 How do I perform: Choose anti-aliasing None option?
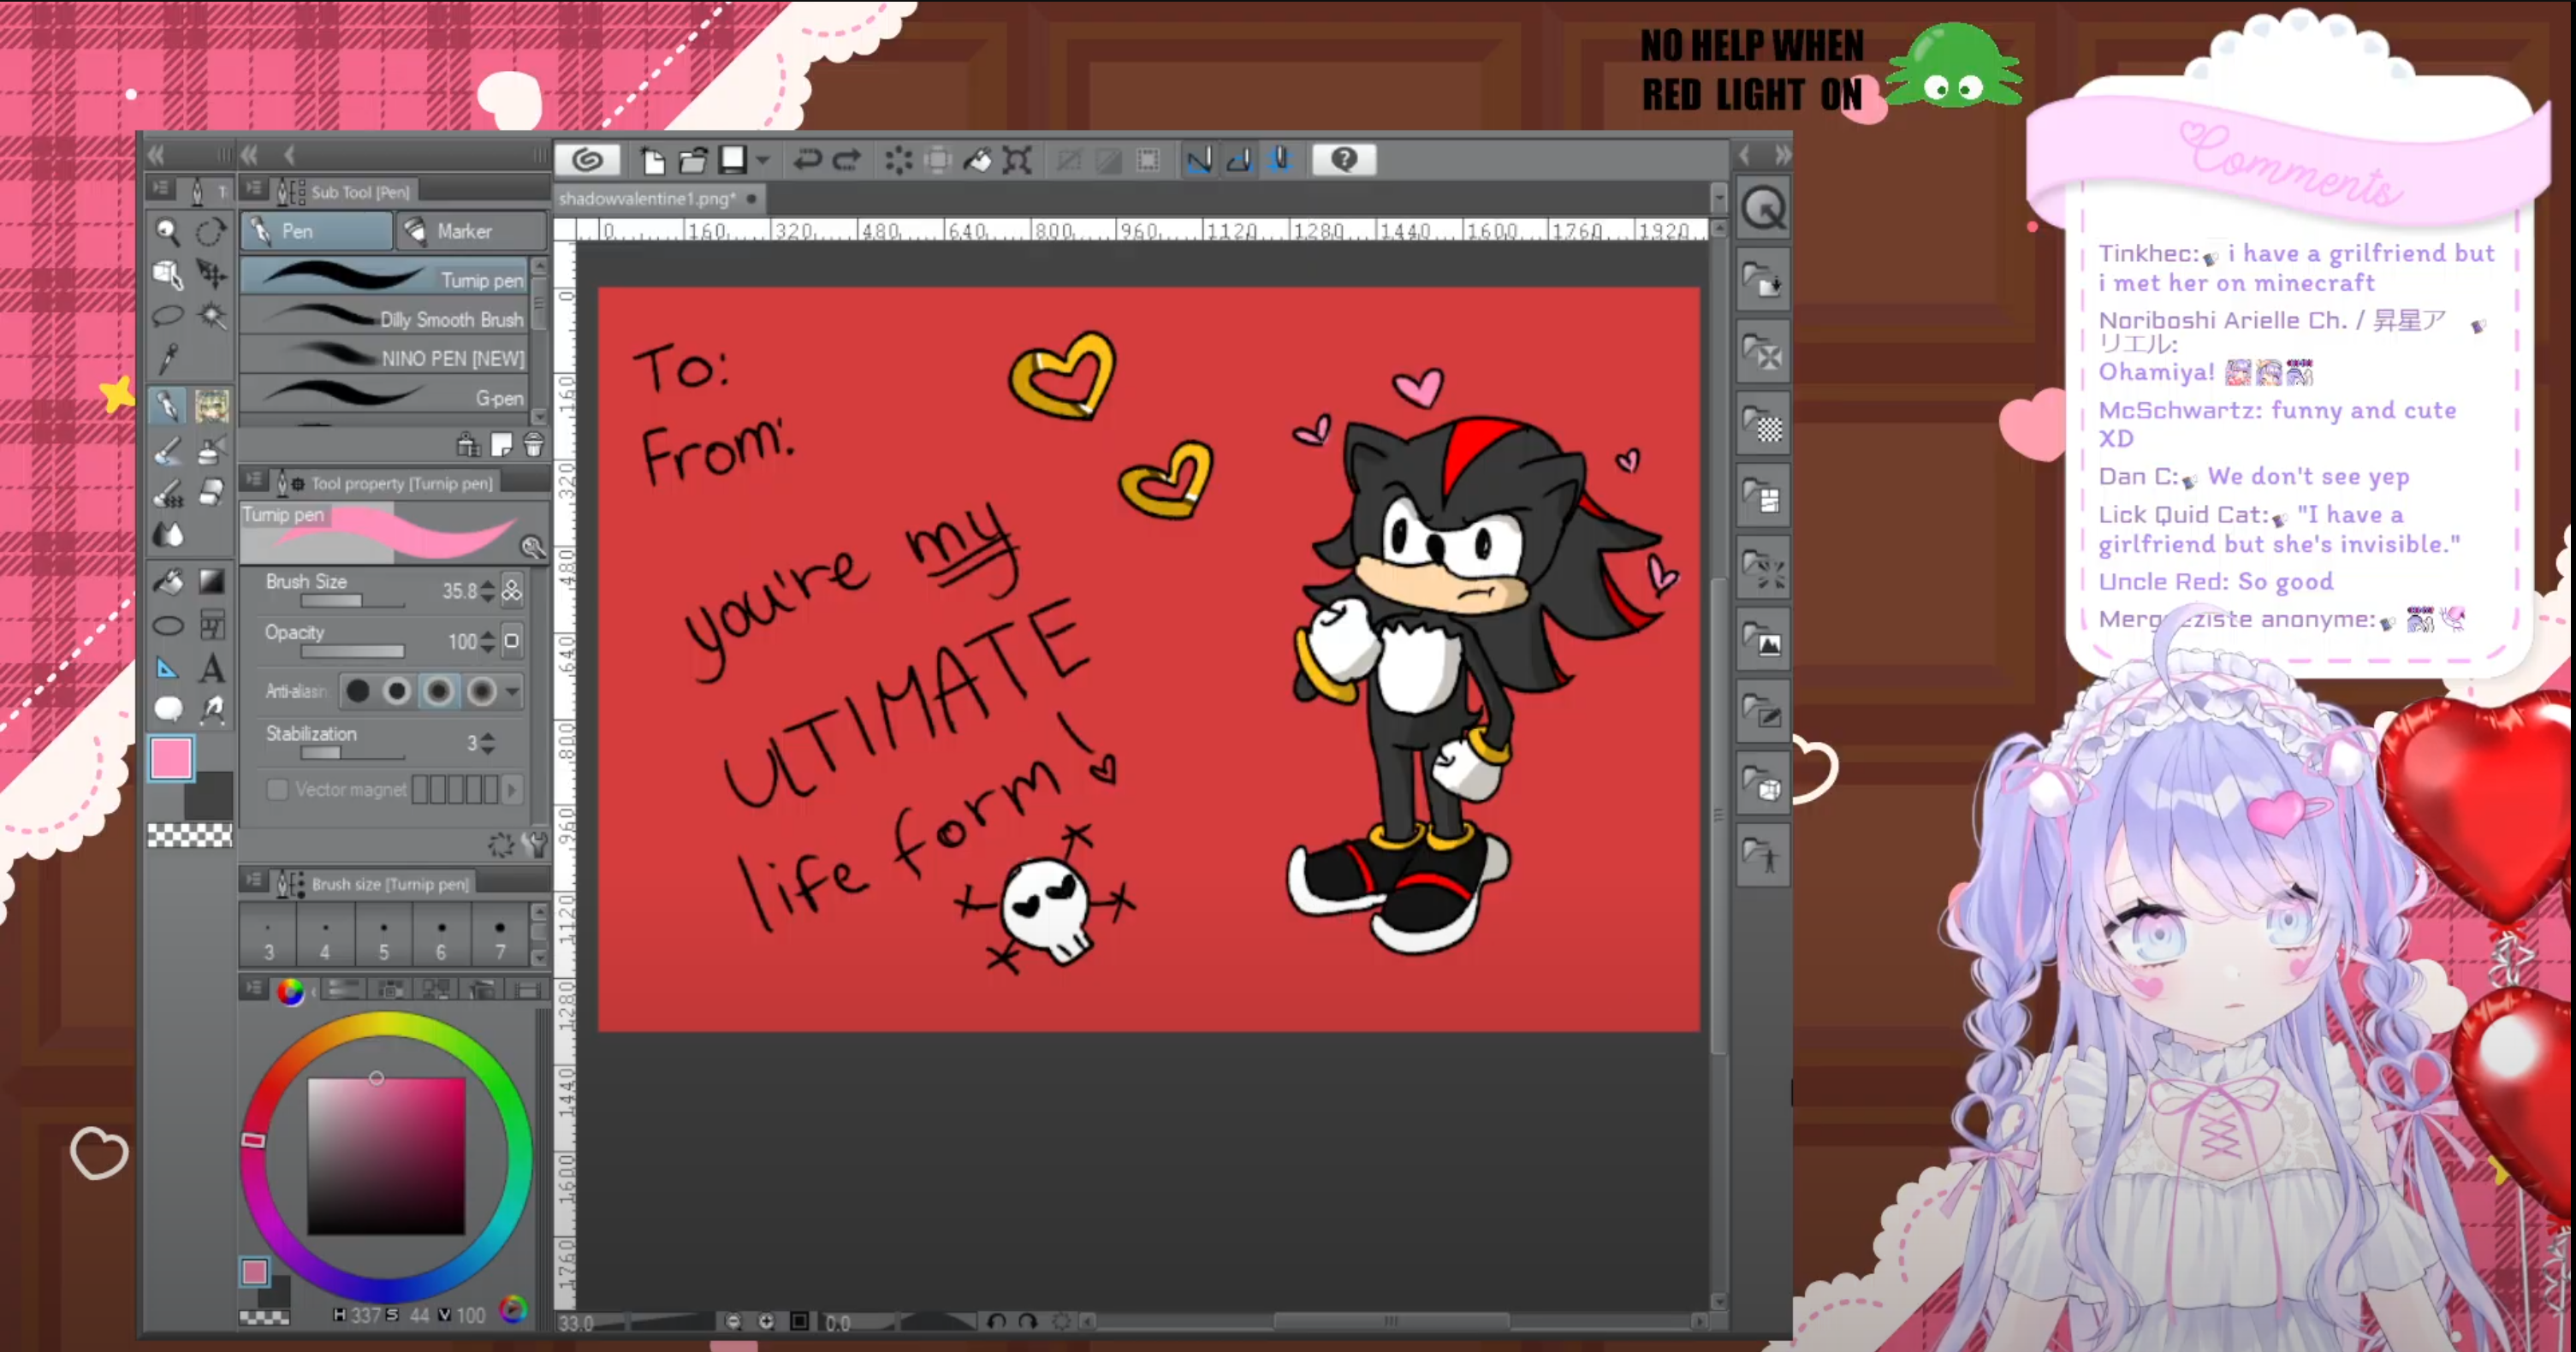357,691
